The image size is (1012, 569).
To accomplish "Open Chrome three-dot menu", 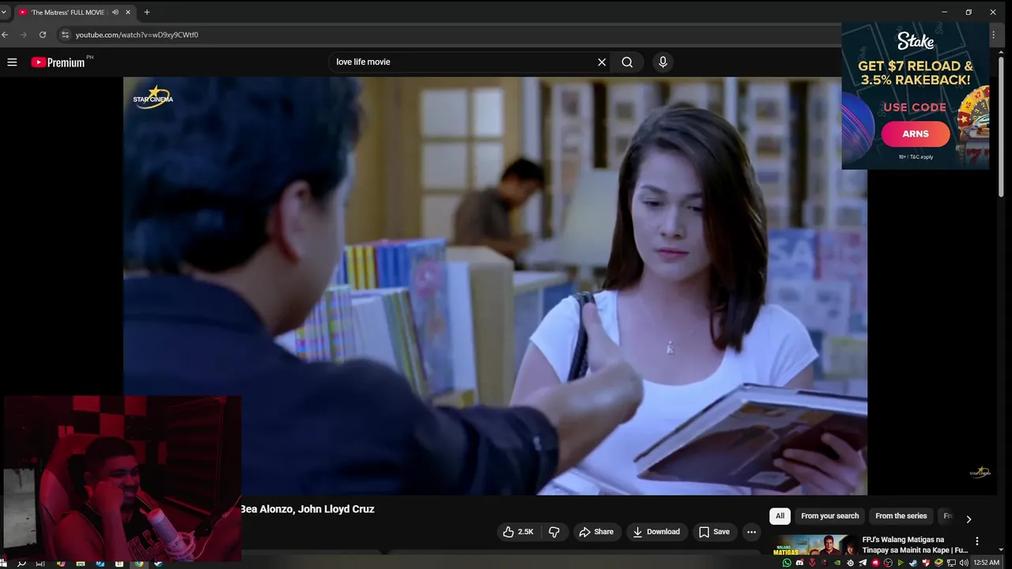I will click(994, 35).
